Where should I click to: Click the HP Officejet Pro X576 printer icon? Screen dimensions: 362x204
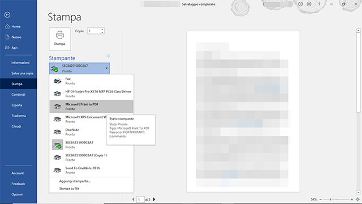[57, 93]
